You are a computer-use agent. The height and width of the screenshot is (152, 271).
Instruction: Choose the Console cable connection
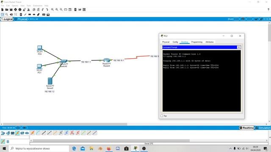coord(38,133)
